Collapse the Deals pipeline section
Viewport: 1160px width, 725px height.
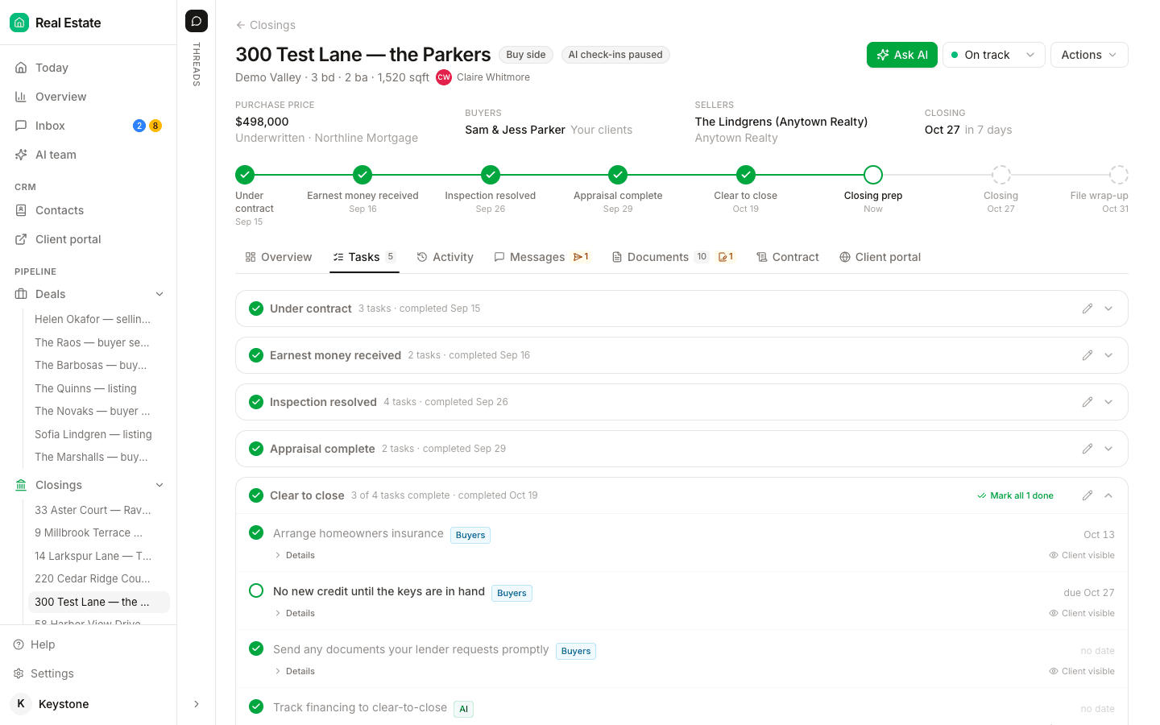pyautogui.click(x=159, y=294)
